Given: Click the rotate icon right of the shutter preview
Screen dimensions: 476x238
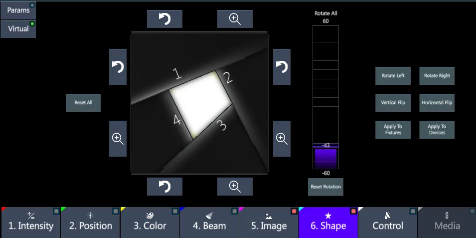Looking at the screenshot, I should [282, 67].
